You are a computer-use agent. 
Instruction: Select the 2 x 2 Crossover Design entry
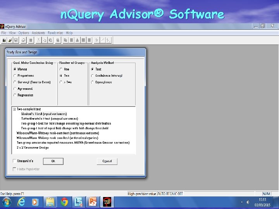click(33, 147)
